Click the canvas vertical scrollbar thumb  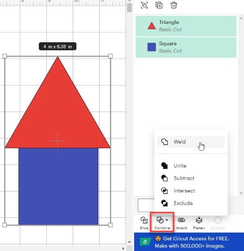coord(129,8)
